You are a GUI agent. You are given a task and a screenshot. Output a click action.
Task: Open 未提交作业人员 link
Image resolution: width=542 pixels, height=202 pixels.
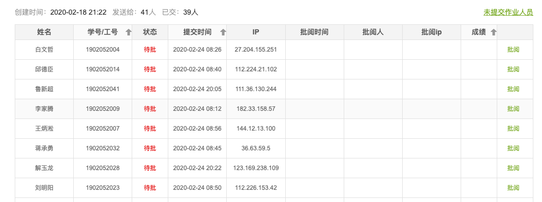[508, 12]
